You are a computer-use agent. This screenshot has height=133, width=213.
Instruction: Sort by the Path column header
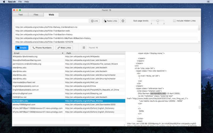pyautogui.click(x=95, y=53)
